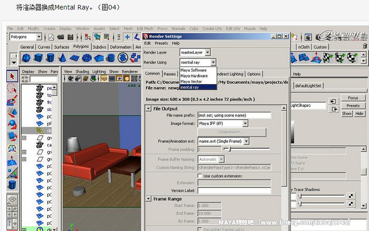Image resolution: width=369 pixels, height=231 pixels.
Task: Pick the Move tool in toolbox
Action: tap(12, 112)
